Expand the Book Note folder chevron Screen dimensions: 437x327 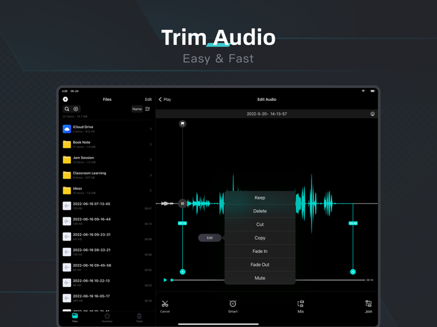click(151, 145)
